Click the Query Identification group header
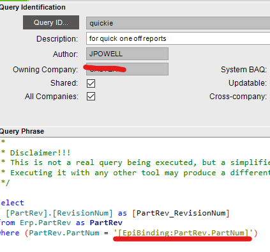270x252 pixels. point(33,7)
